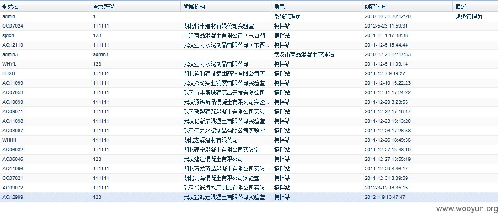Screen dimensions: 498x213
Task: Click the 系统管理员 role cell
Action: [x=287, y=16]
